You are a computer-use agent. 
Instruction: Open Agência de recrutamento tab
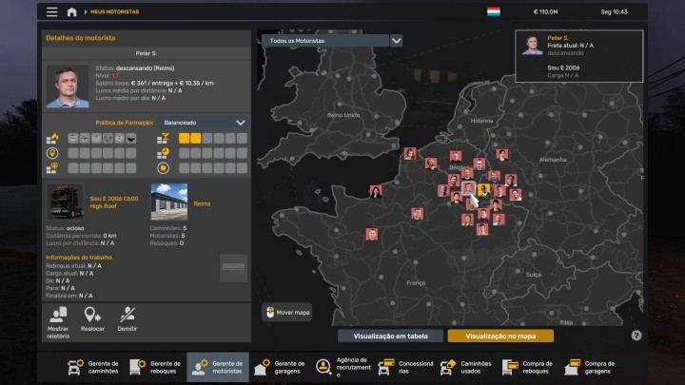(x=342, y=367)
